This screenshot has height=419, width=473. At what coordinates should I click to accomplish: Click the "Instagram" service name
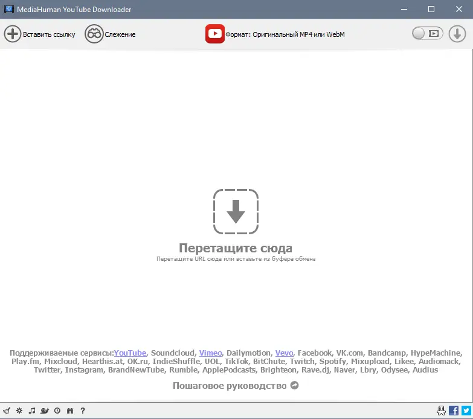click(x=84, y=369)
